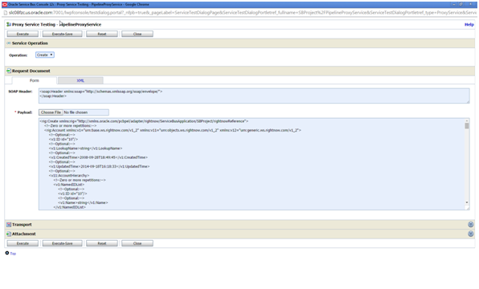Click the Top arrow icon

point(7,253)
